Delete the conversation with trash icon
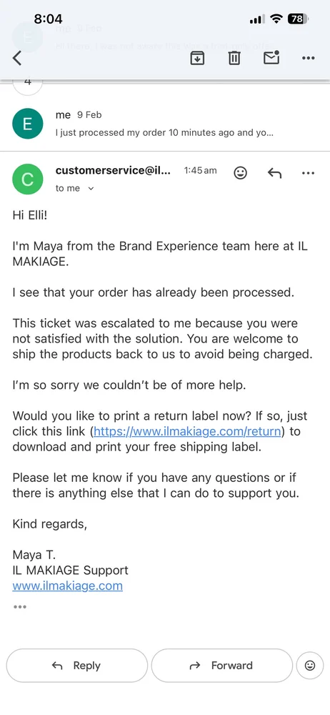 pos(234,58)
